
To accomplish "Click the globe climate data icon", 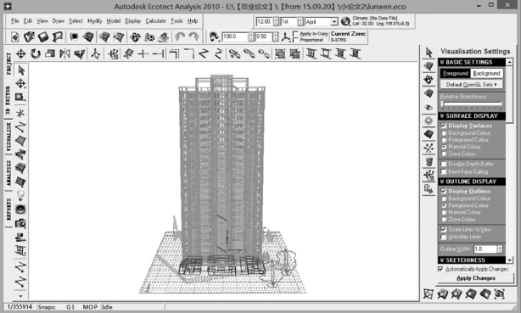I will click(x=345, y=21).
